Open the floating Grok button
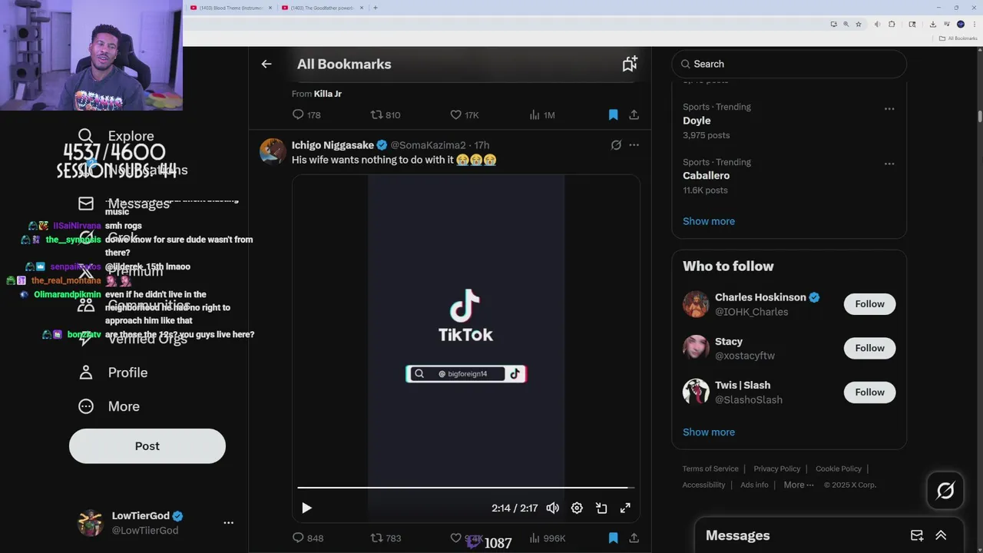Image resolution: width=983 pixels, height=553 pixels. point(945,490)
